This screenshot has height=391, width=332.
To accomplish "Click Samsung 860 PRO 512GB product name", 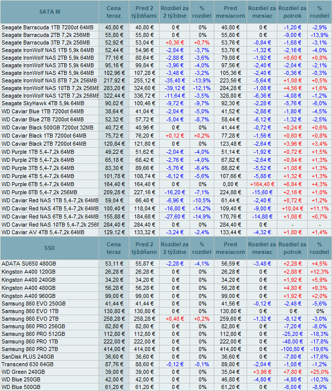I will pyautogui.click(x=33, y=334).
